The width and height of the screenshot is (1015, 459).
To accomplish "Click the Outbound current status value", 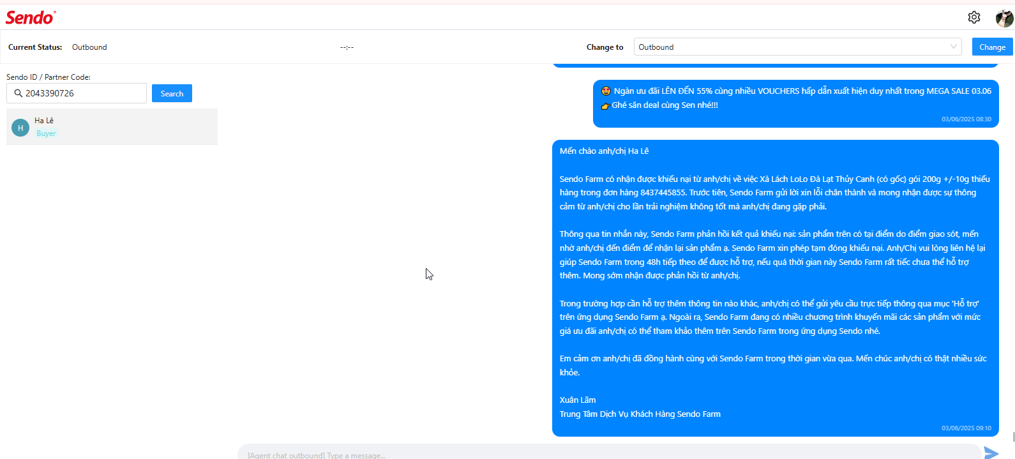I will [x=89, y=47].
